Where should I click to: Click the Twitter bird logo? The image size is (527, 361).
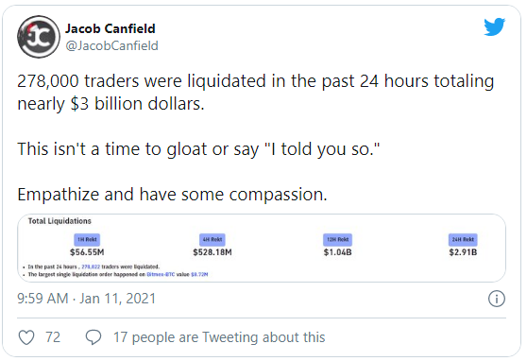pos(494,26)
